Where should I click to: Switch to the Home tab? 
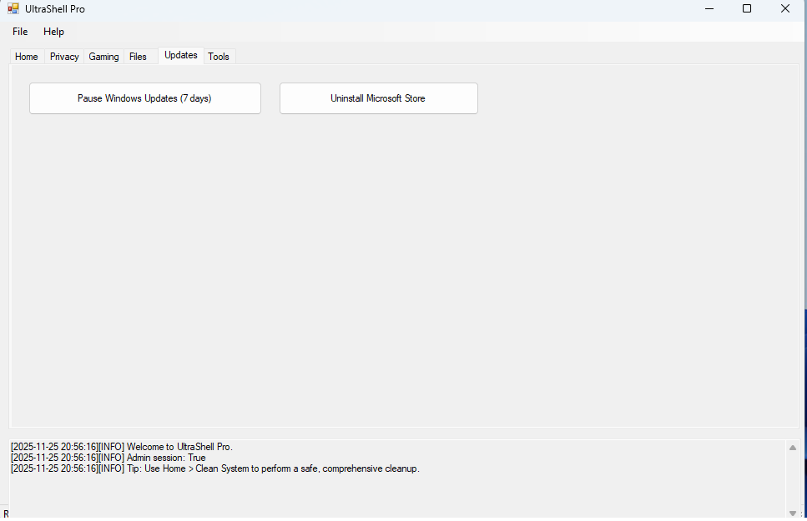[x=27, y=57]
